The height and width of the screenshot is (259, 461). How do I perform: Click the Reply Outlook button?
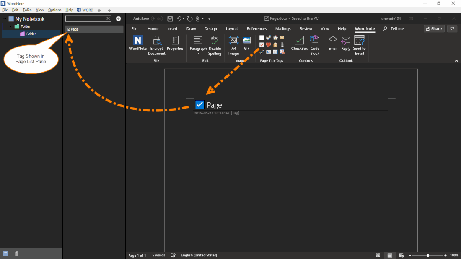[x=345, y=43]
